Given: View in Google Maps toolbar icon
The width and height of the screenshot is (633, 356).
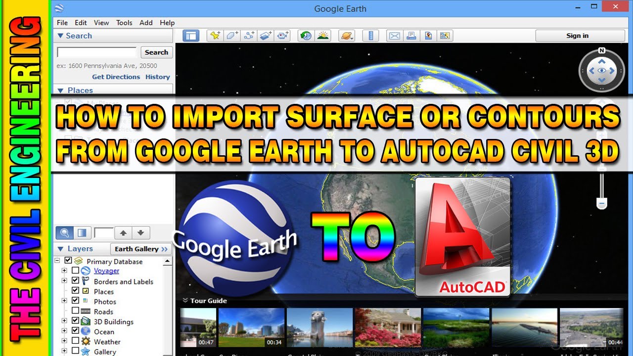Looking at the screenshot, I should [445, 36].
